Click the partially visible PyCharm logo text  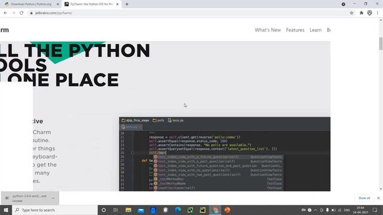point(4,30)
